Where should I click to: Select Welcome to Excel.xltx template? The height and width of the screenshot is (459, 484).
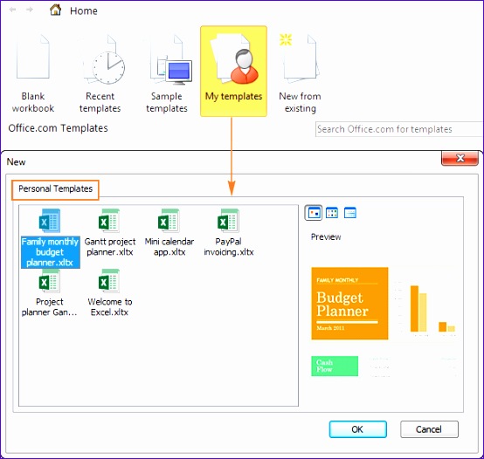pos(110,293)
